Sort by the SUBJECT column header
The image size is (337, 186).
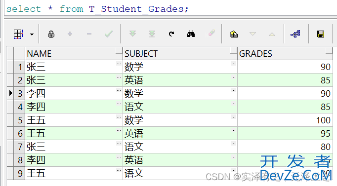(180, 53)
